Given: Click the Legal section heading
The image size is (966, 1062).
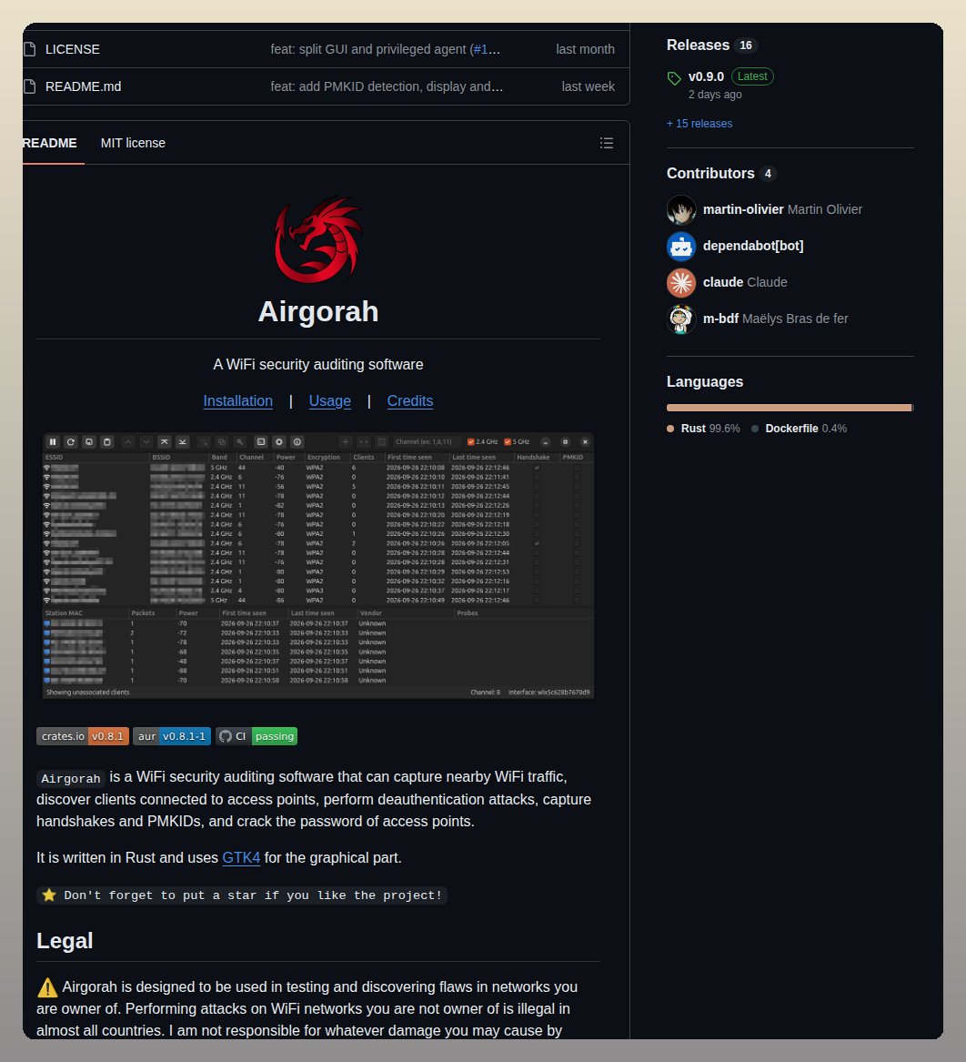Looking at the screenshot, I should 65,941.
